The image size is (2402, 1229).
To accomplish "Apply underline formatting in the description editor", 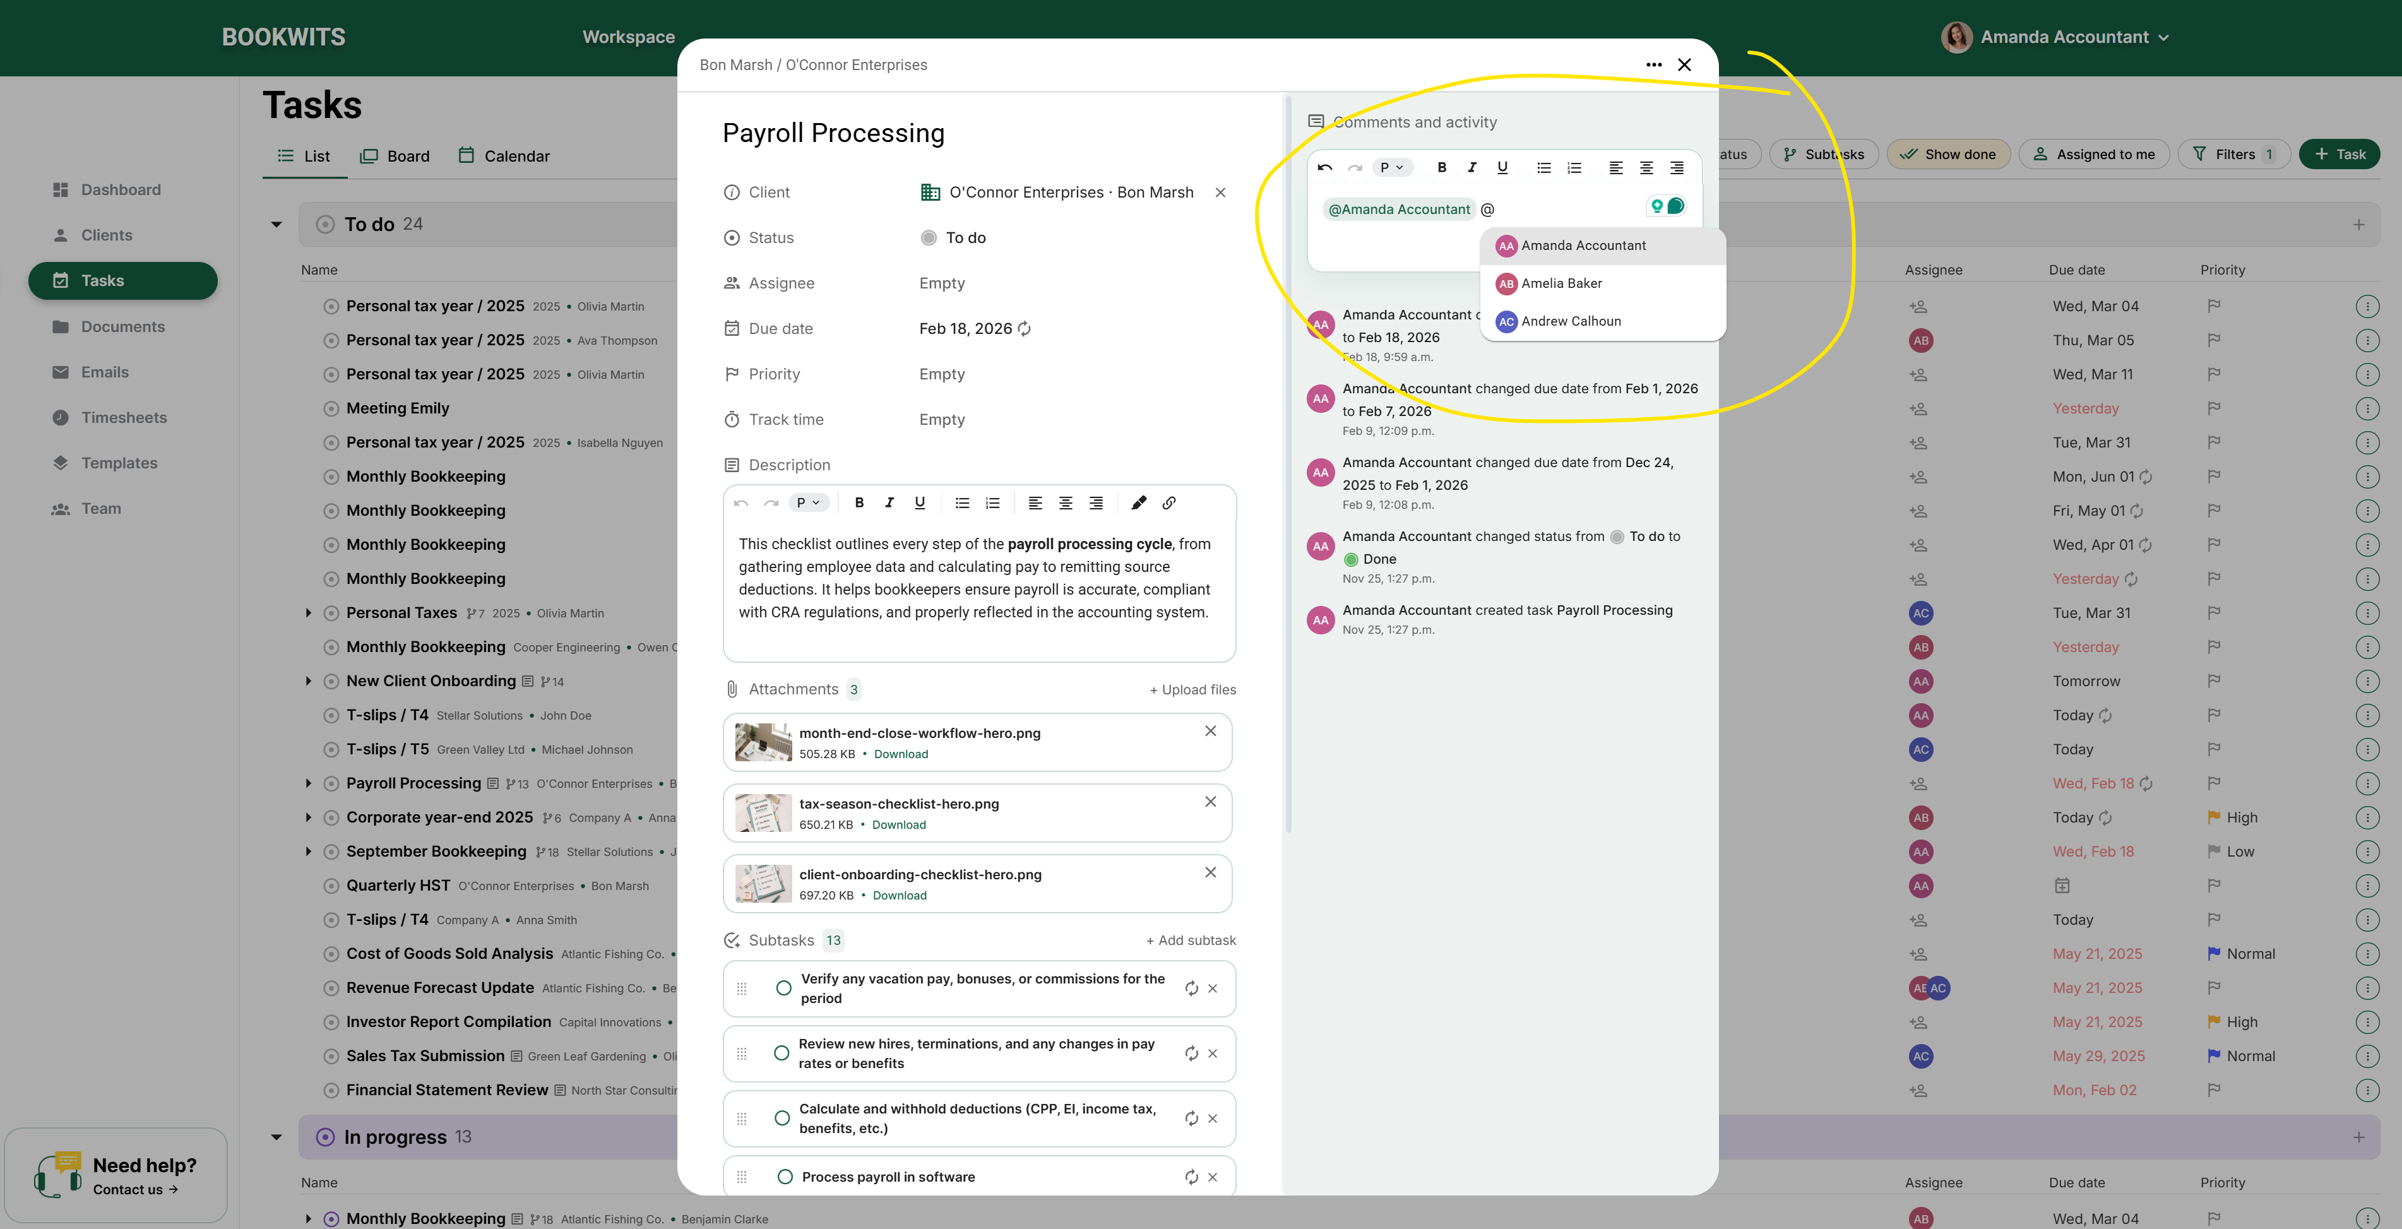I will point(919,502).
